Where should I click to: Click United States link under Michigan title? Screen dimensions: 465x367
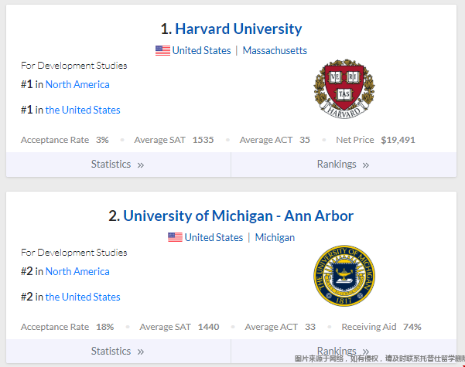point(214,237)
